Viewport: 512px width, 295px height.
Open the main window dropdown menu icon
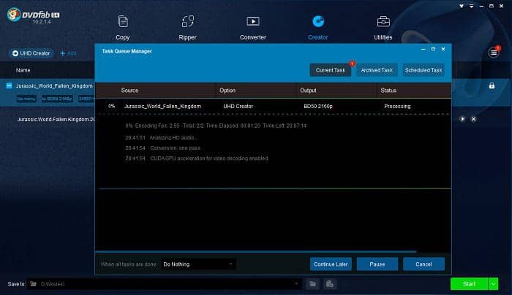[472, 6]
